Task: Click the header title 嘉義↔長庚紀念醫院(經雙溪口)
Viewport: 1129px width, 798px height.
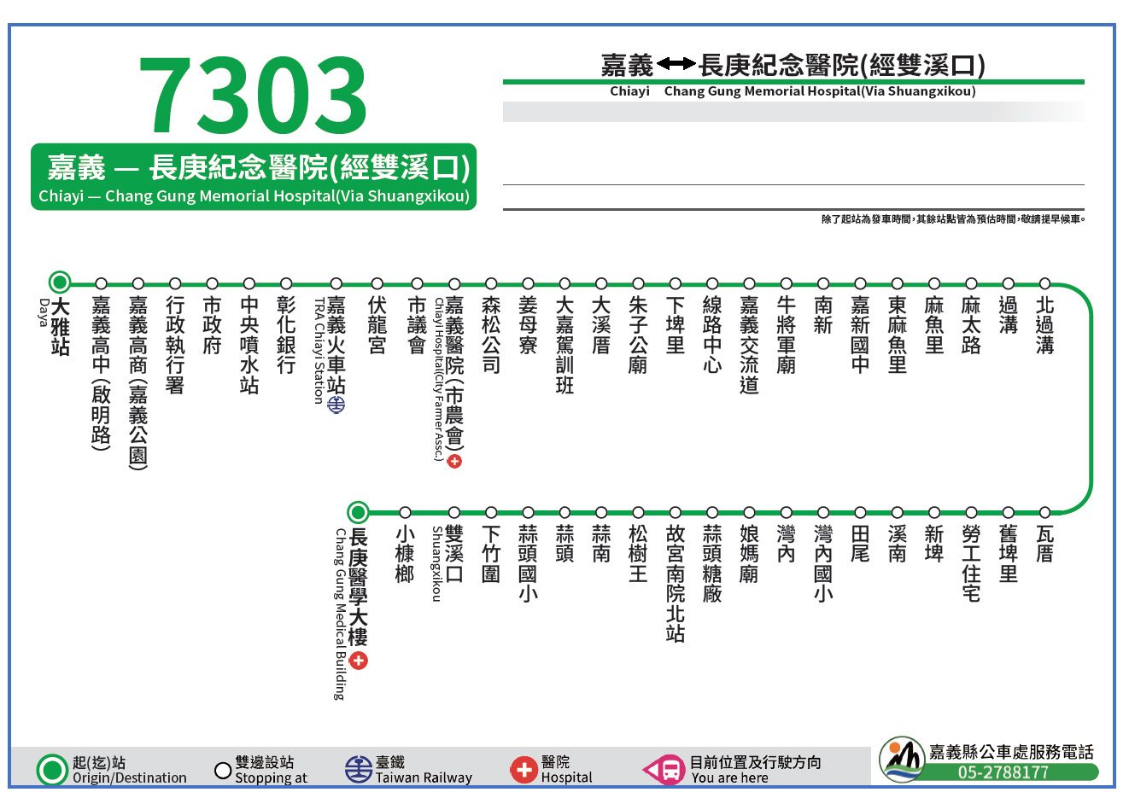Action: pos(793,64)
